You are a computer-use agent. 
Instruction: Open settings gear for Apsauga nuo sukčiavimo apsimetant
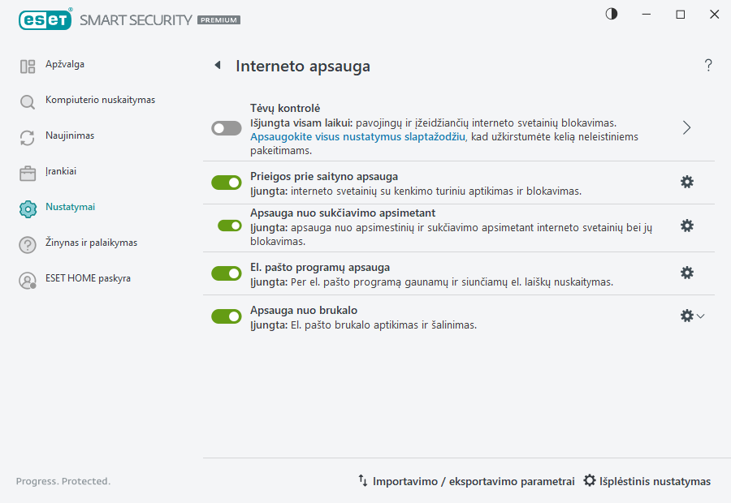tap(687, 226)
